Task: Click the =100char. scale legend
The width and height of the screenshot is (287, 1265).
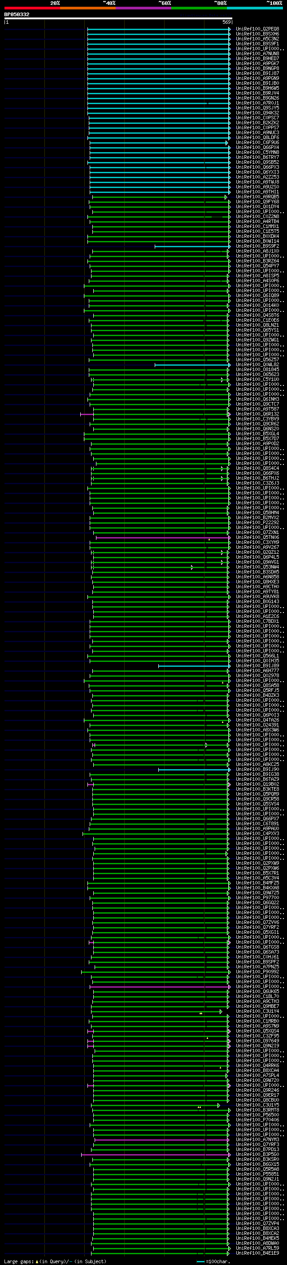Action: (213, 1261)
